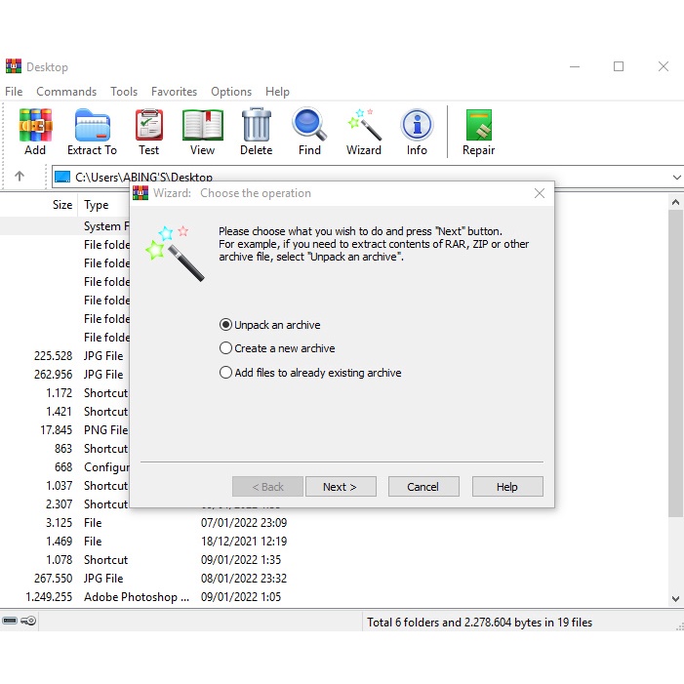Choose the Create a new archive option
684x684 pixels.
(x=226, y=348)
